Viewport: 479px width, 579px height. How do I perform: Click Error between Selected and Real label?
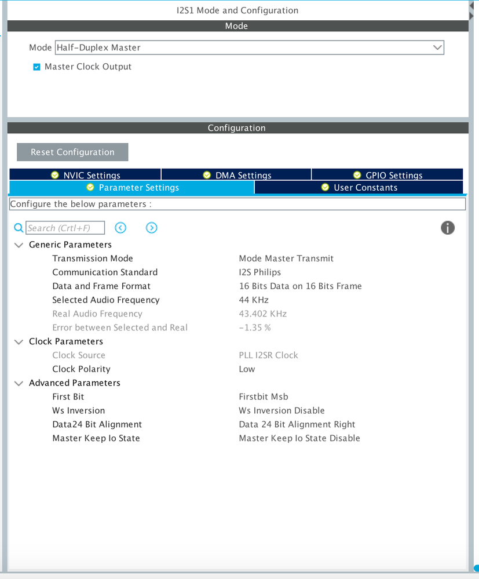120,327
